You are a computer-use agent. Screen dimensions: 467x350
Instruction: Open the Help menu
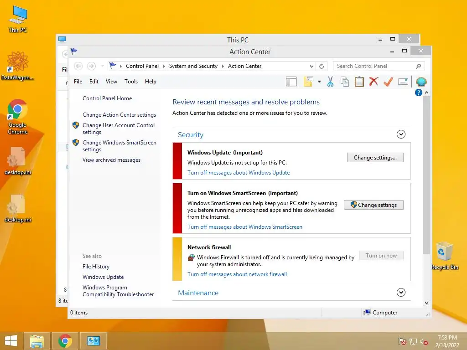coord(150,82)
